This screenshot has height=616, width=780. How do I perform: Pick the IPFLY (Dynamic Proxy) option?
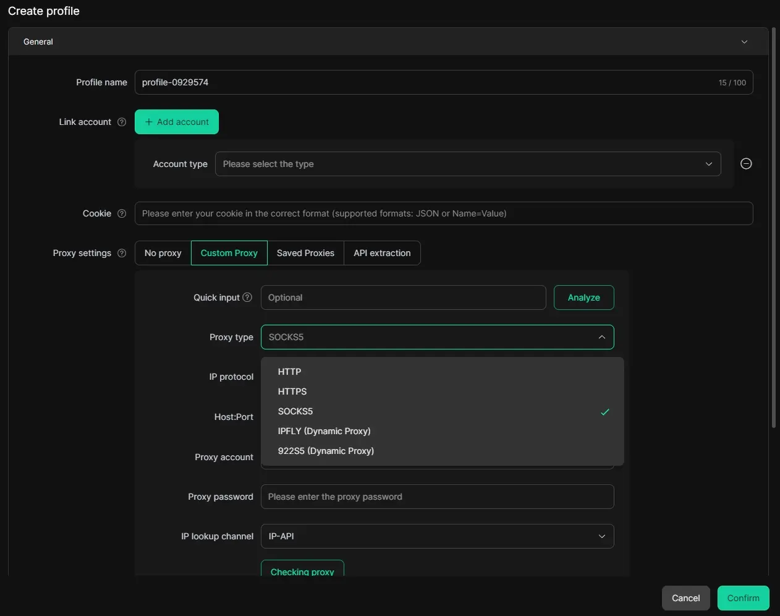point(324,431)
